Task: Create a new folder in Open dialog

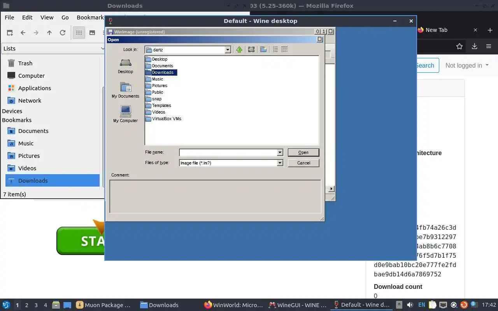Action: 263,49
